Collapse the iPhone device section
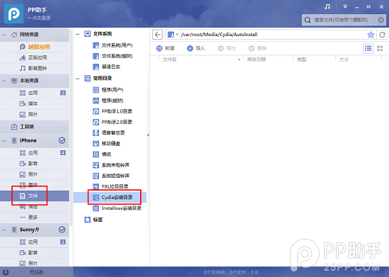389x277 pixels. (x=4, y=141)
